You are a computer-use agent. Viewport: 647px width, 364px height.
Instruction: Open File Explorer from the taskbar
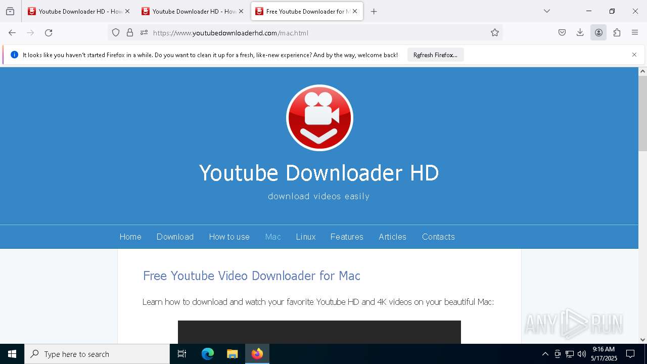point(233,354)
